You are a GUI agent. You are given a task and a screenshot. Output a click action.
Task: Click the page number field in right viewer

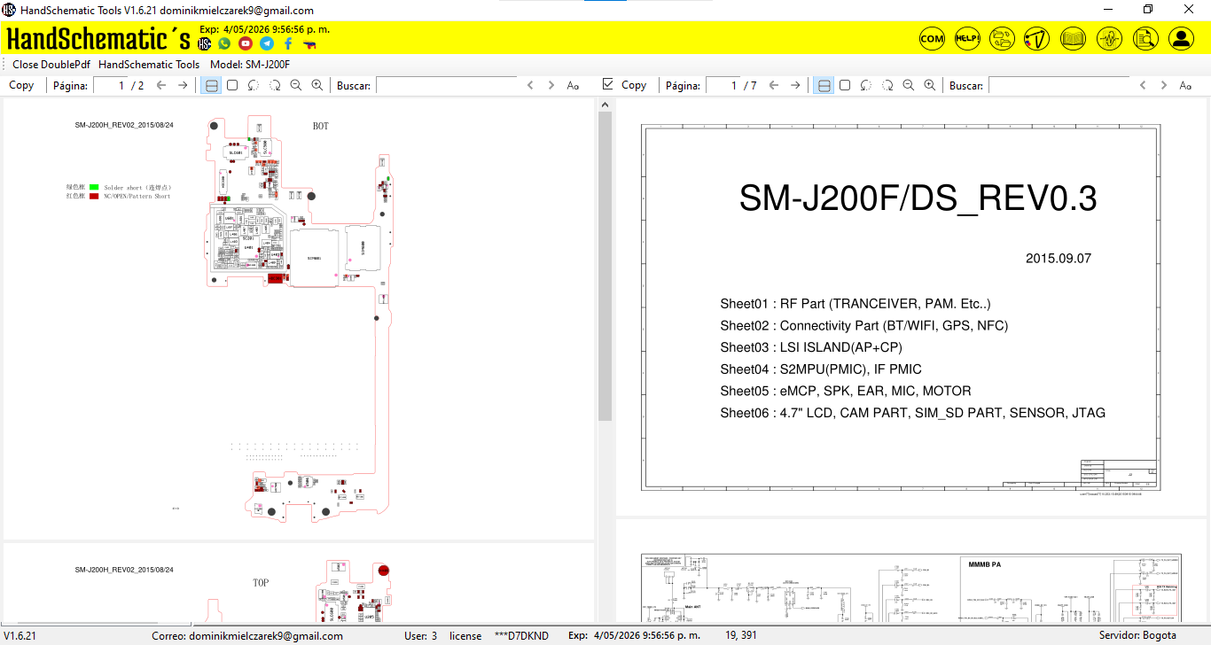(723, 85)
